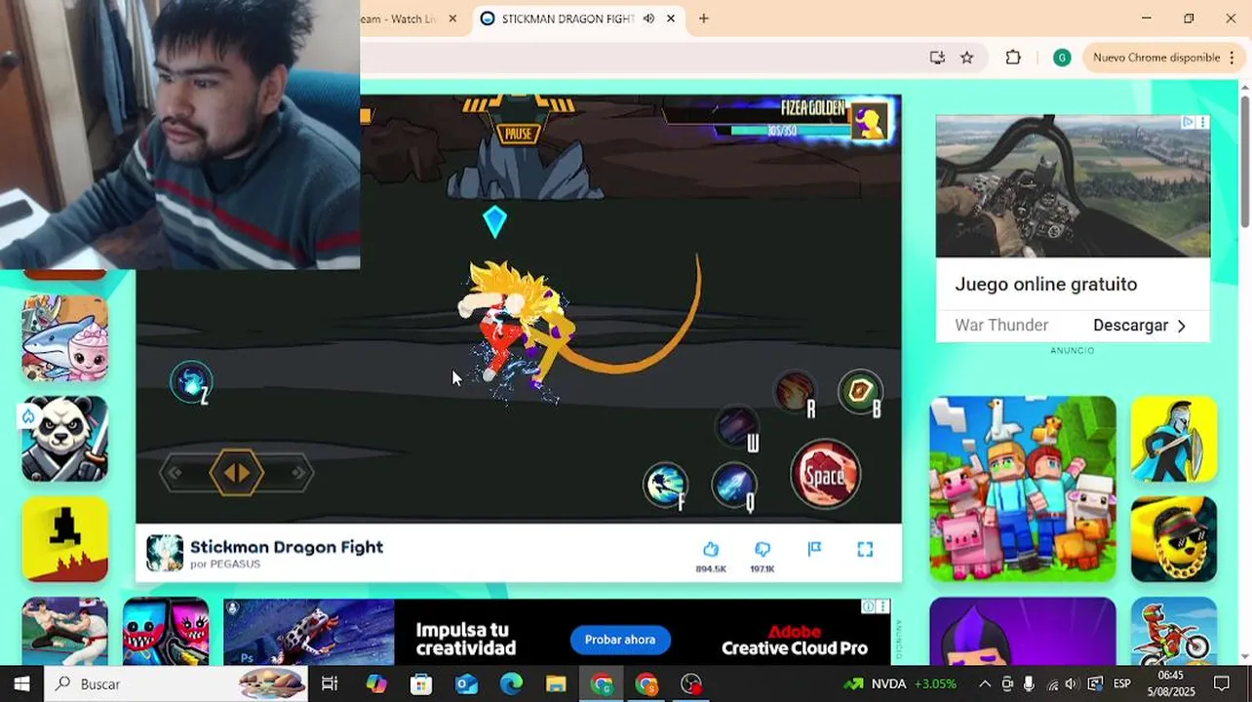
Task: Close the Adobe banner ad
Action: coord(882,606)
